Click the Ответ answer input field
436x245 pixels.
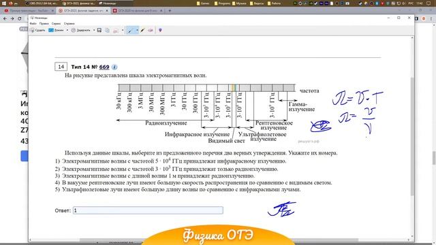coord(148,210)
